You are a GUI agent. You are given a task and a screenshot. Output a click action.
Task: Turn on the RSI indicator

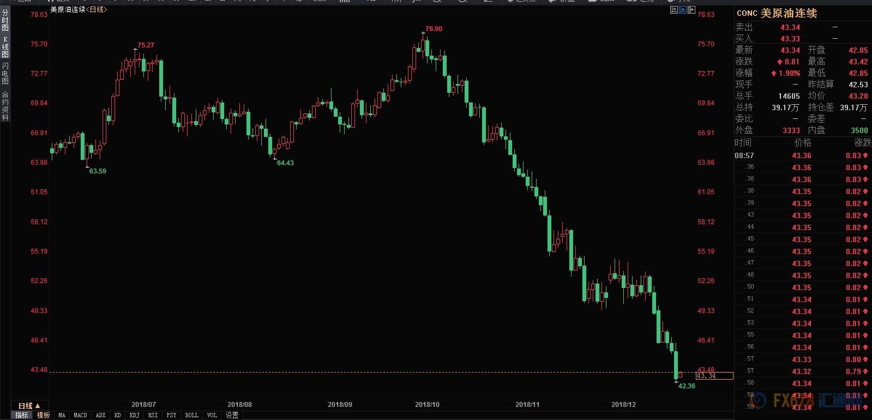[x=153, y=415]
